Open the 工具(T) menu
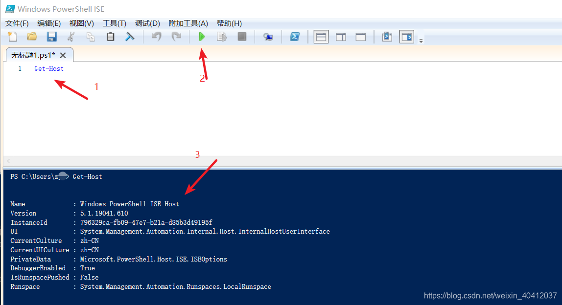Viewport: 562px width, 305px height. tap(115, 23)
